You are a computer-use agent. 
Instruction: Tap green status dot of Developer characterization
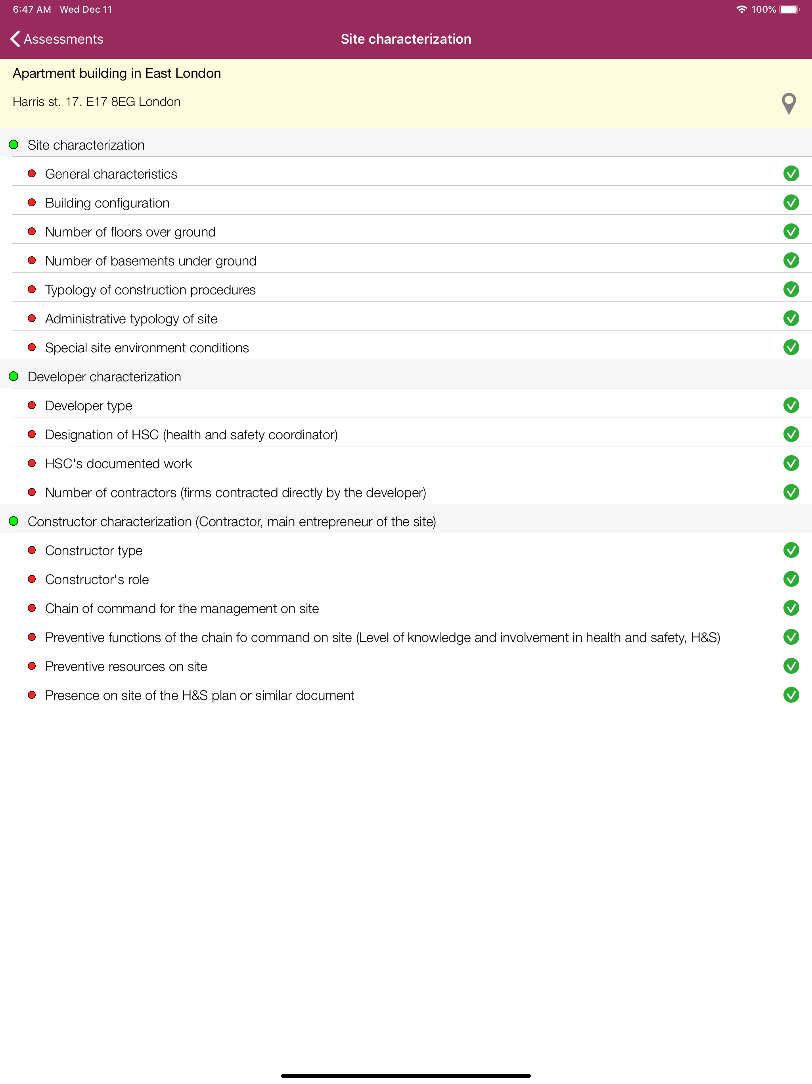(x=14, y=377)
